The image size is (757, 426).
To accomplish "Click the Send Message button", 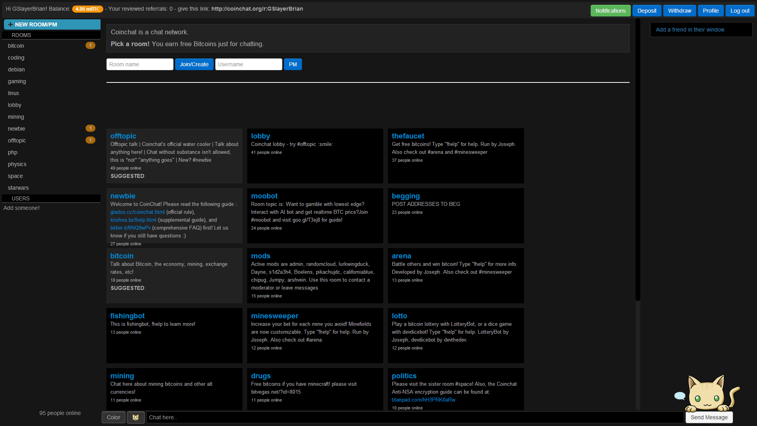I will [x=709, y=417].
